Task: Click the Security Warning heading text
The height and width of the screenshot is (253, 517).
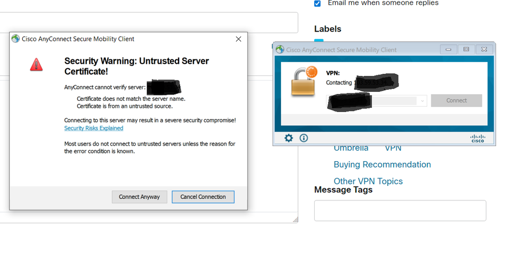Action: [x=137, y=66]
